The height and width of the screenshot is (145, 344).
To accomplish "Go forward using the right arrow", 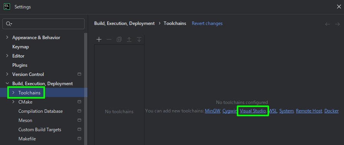I will pos(337,24).
